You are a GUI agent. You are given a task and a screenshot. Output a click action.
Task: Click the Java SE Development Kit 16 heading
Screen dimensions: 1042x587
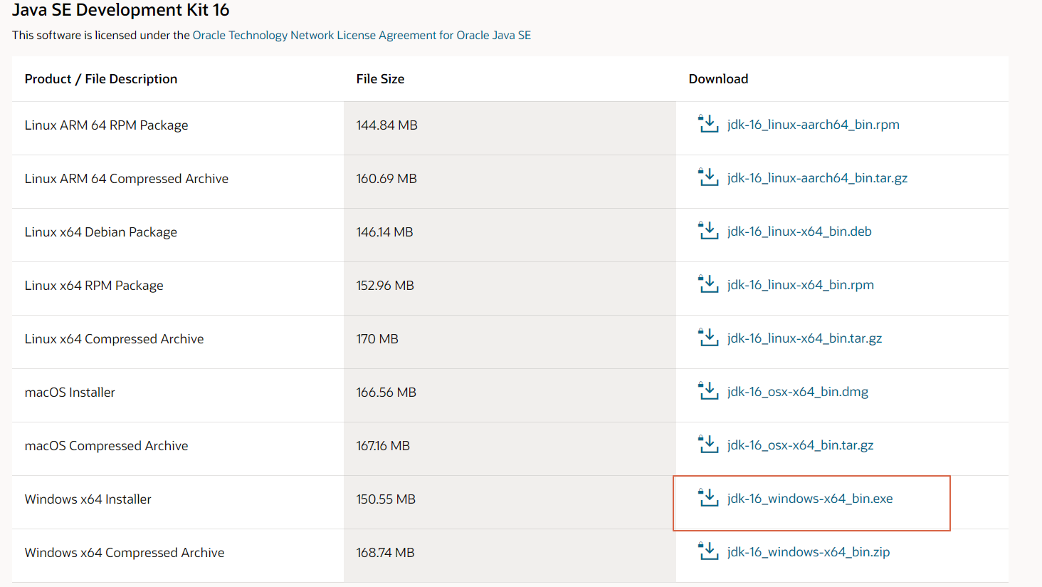[121, 10]
